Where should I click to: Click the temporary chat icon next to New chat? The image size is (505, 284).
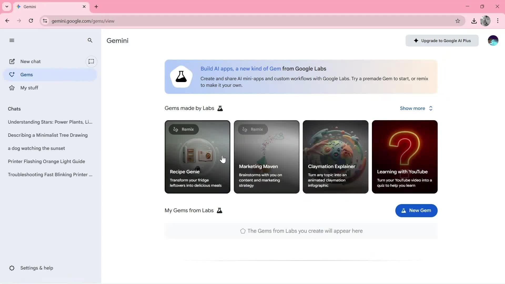click(x=91, y=61)
